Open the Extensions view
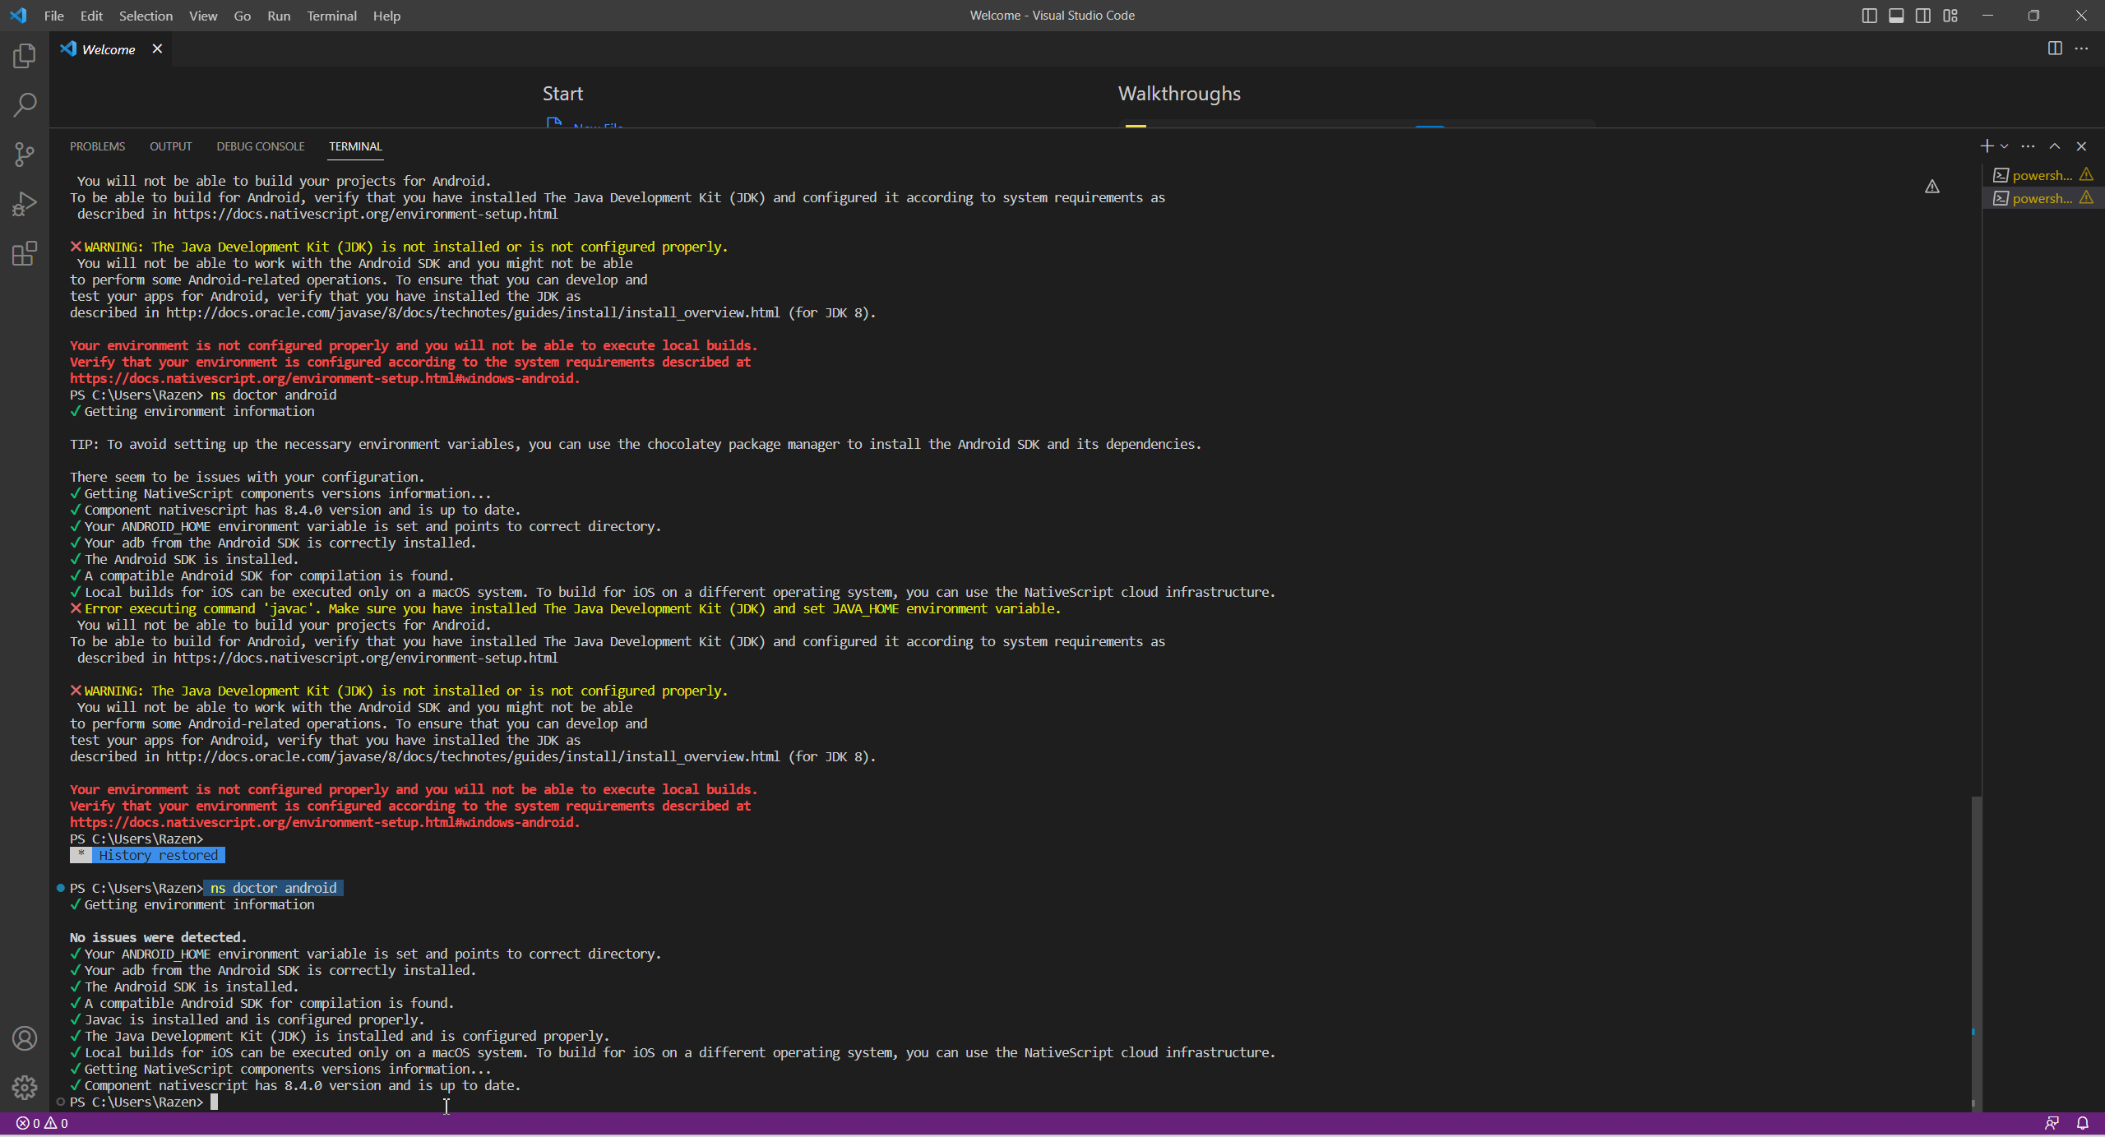Image resolution: width=2105 pixels, height=1137 pixels. click(25, 253)
